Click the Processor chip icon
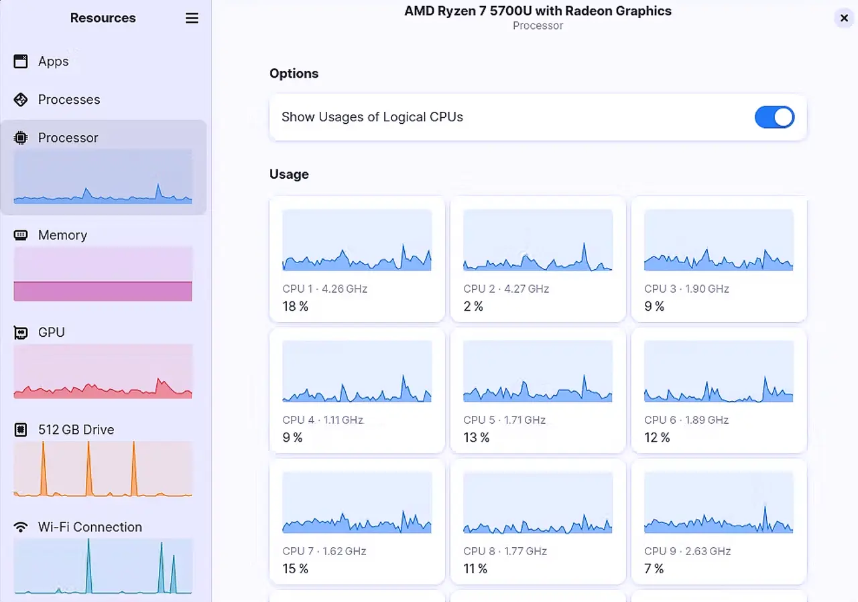 pos(21,138)
